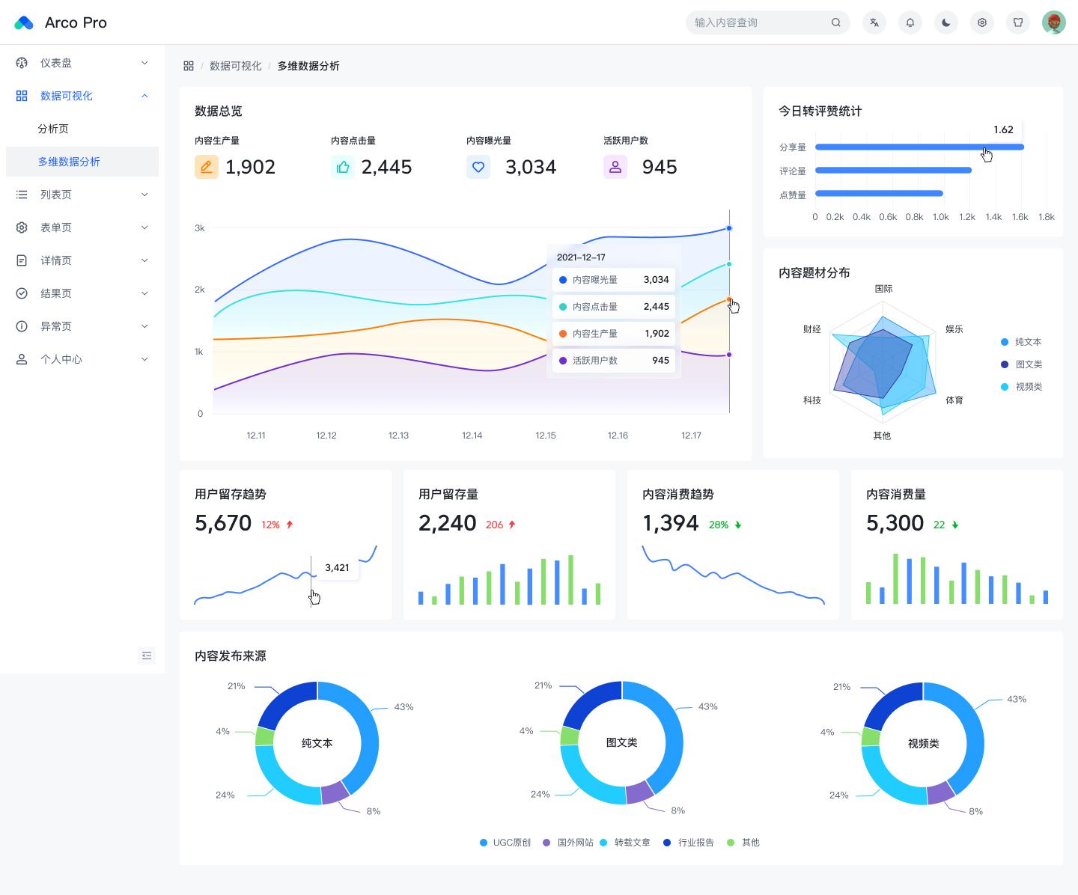
Task: Expand the 详情页 menu chevron
Action: coord(144,260)
